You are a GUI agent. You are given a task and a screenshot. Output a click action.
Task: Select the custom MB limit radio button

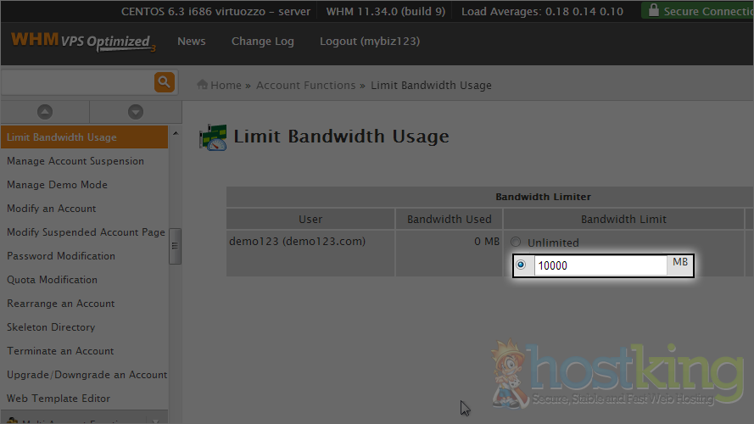point(521,265)
